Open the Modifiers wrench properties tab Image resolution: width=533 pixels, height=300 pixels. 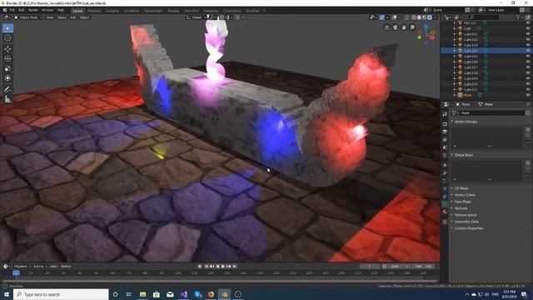pyautogui.click(x=445, y=173)
